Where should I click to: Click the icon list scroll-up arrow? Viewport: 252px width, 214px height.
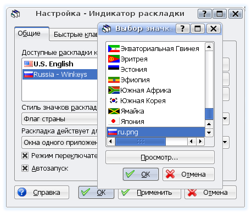[x=209, y=47]
